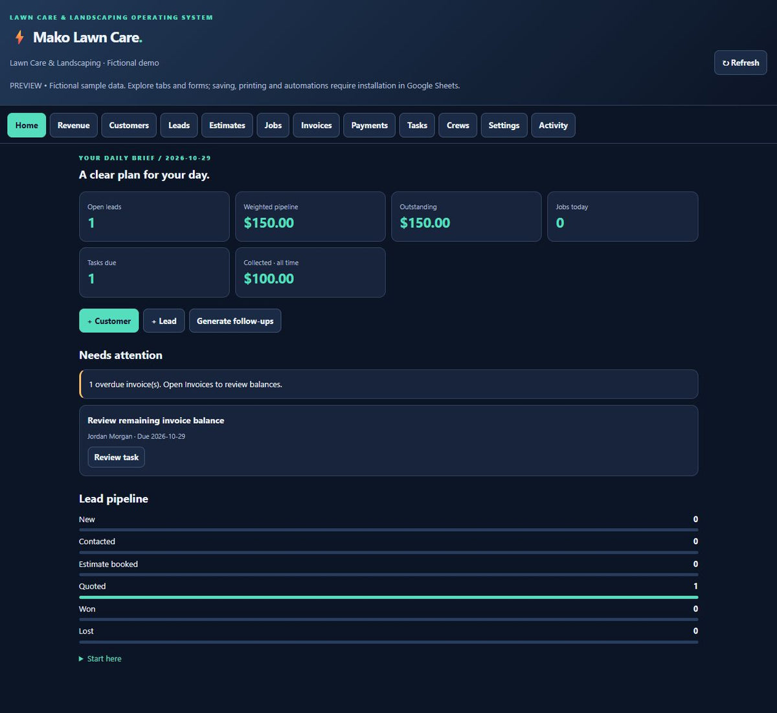Switch to the Customers tab
The height and width of the screenshot is (713, 777).
point(129,126)
